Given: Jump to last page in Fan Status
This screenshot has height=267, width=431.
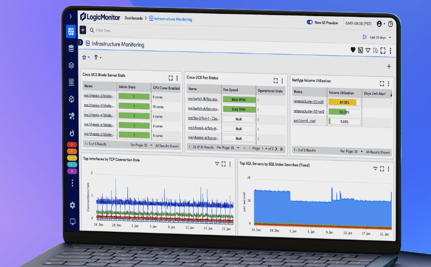Looking at the screenshot, I should coord(281,149).
